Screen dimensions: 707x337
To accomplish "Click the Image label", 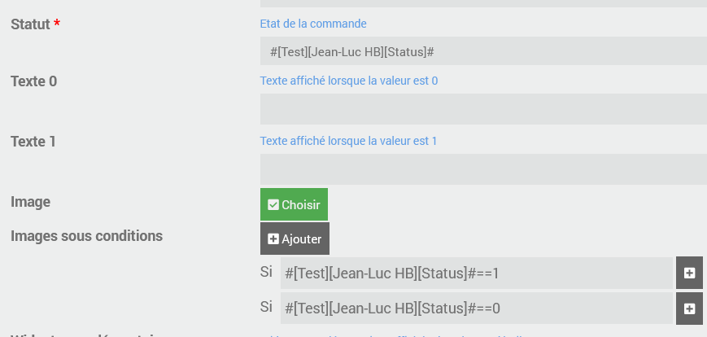I will [30, 202].
